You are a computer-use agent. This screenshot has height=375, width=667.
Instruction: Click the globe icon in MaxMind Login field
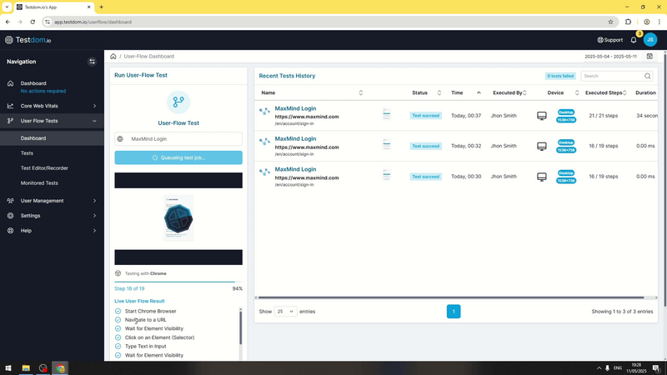[x=120, y=139]
